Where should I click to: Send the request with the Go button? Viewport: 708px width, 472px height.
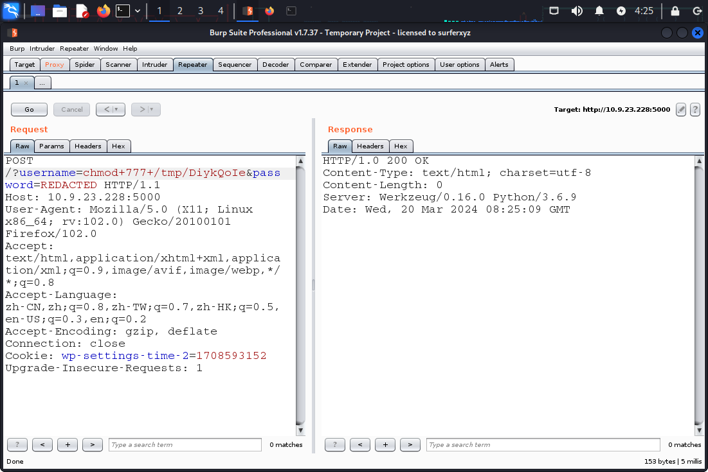click(x=29, y=110)
